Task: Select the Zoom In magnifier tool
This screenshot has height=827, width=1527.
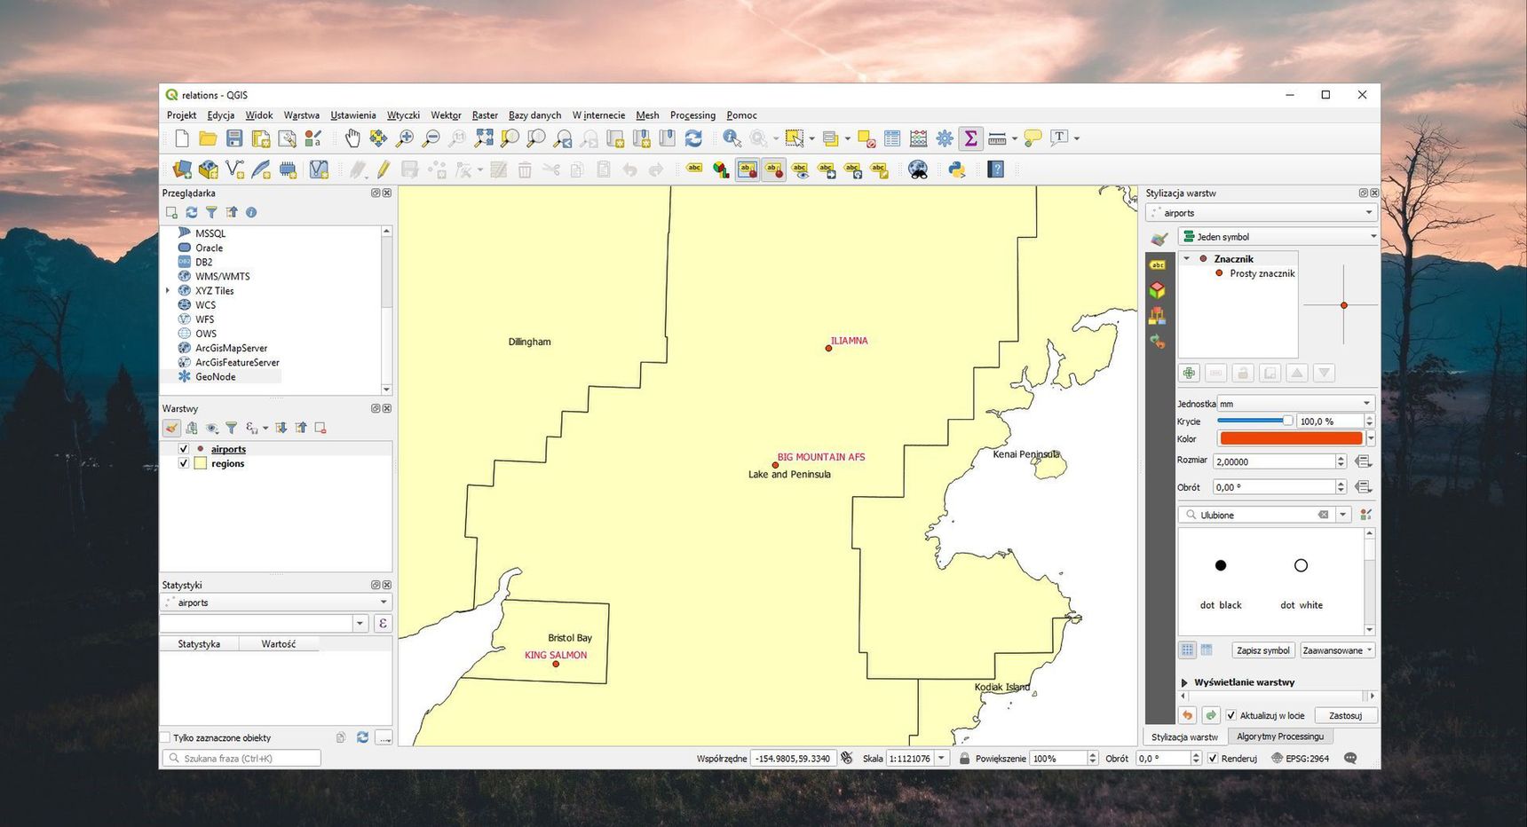Action: 405,138
